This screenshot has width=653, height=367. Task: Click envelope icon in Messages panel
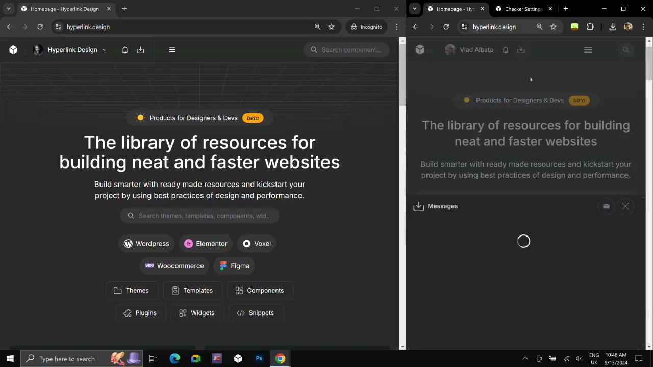(606, 206)
